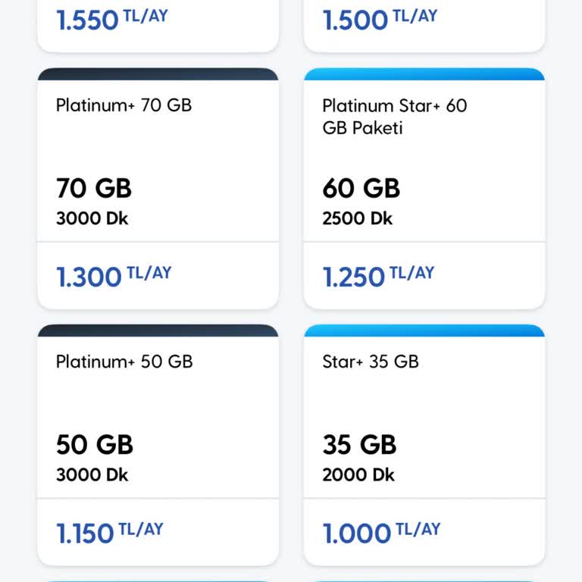Tap 3000 Dk under 50 GB
Screen dimensions: 582x582
tap(92, 475)
